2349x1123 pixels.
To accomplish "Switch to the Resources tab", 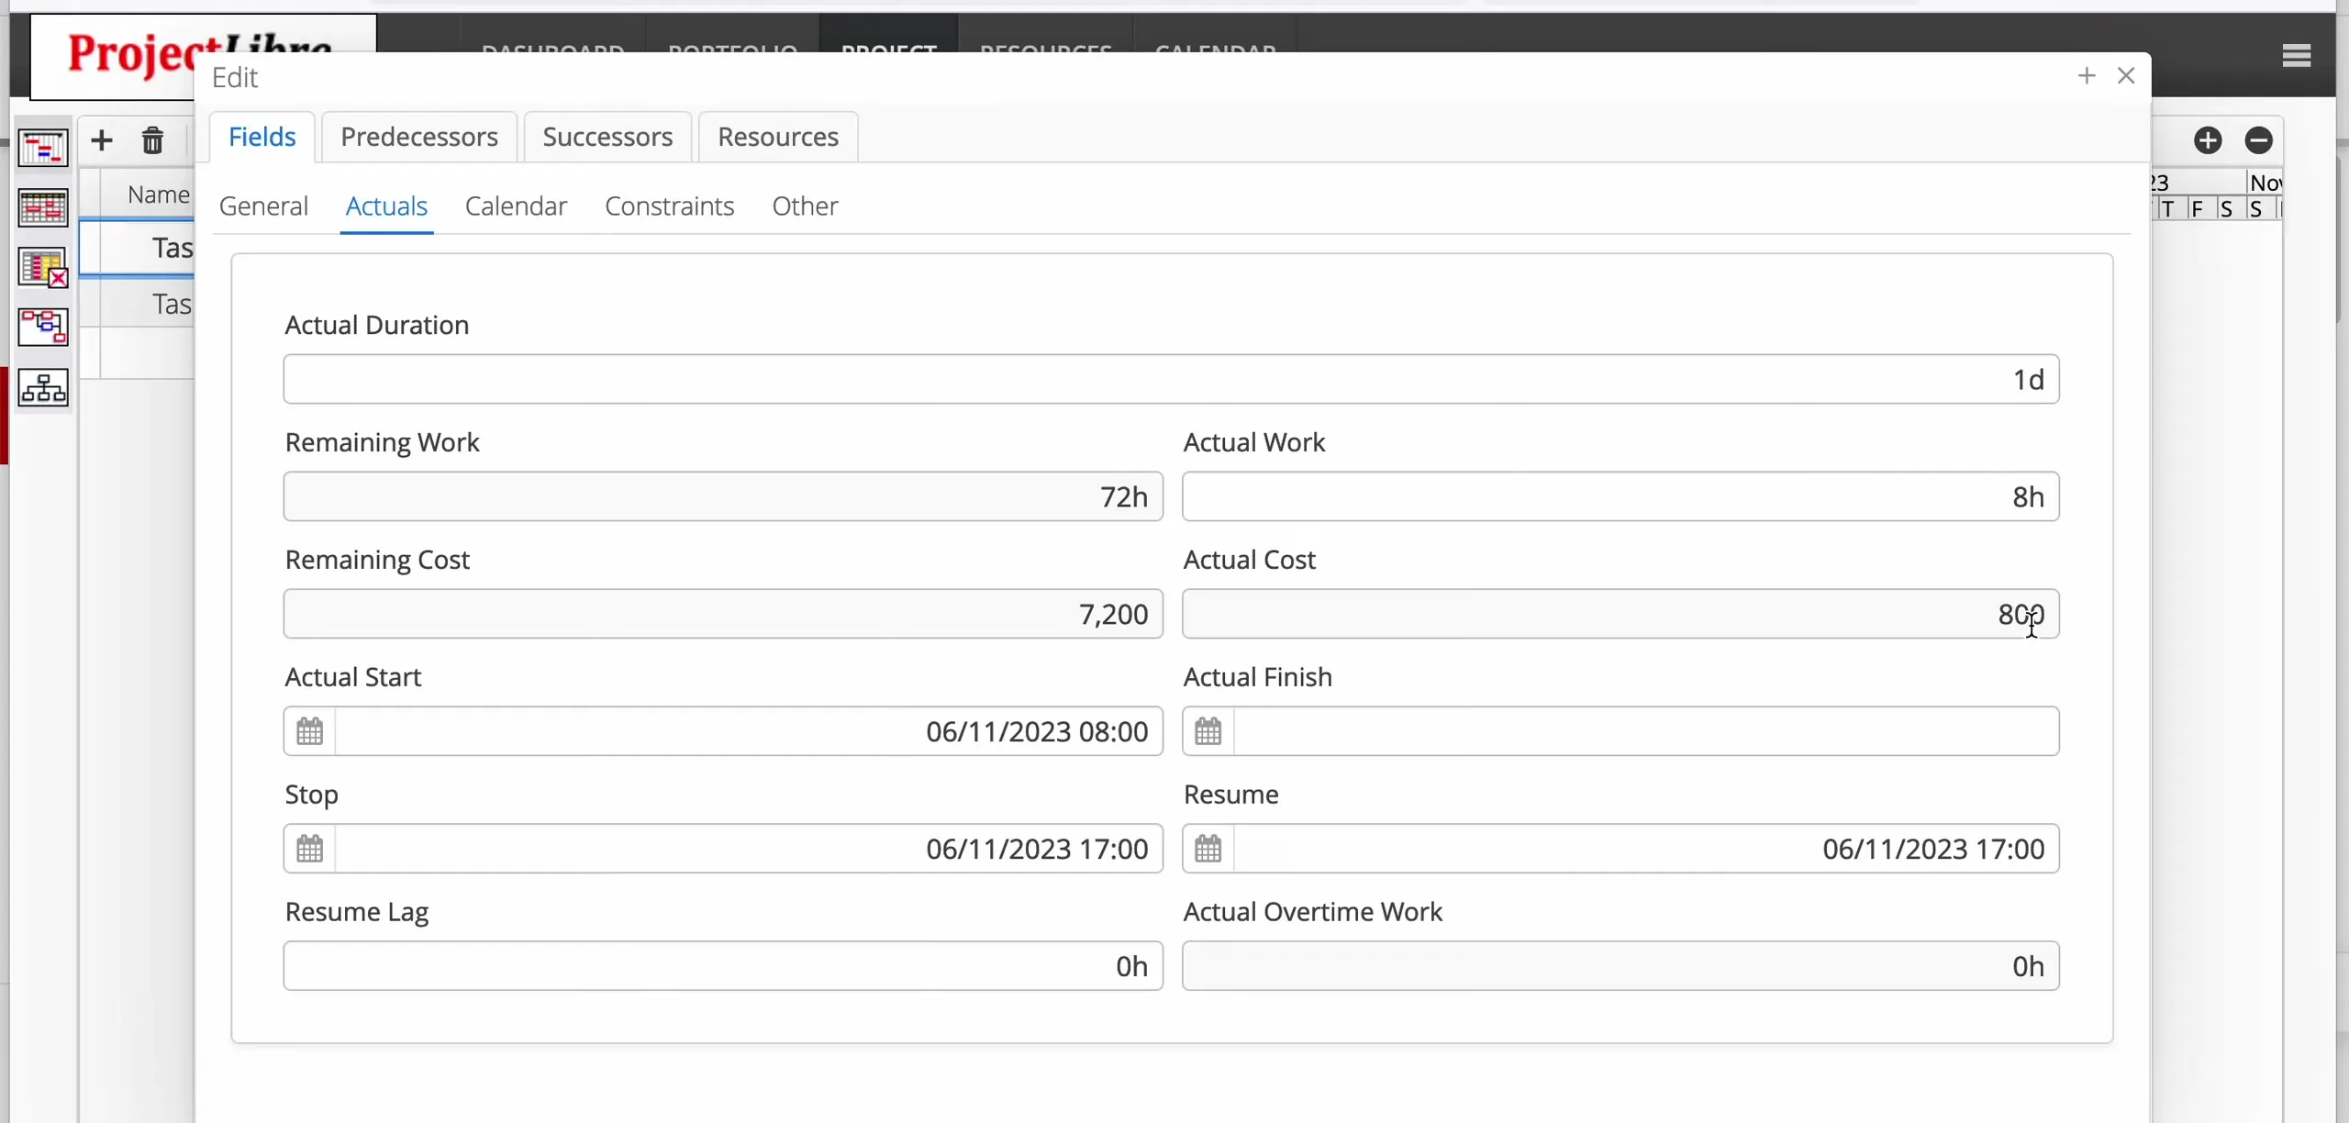I will pos(778,137).
